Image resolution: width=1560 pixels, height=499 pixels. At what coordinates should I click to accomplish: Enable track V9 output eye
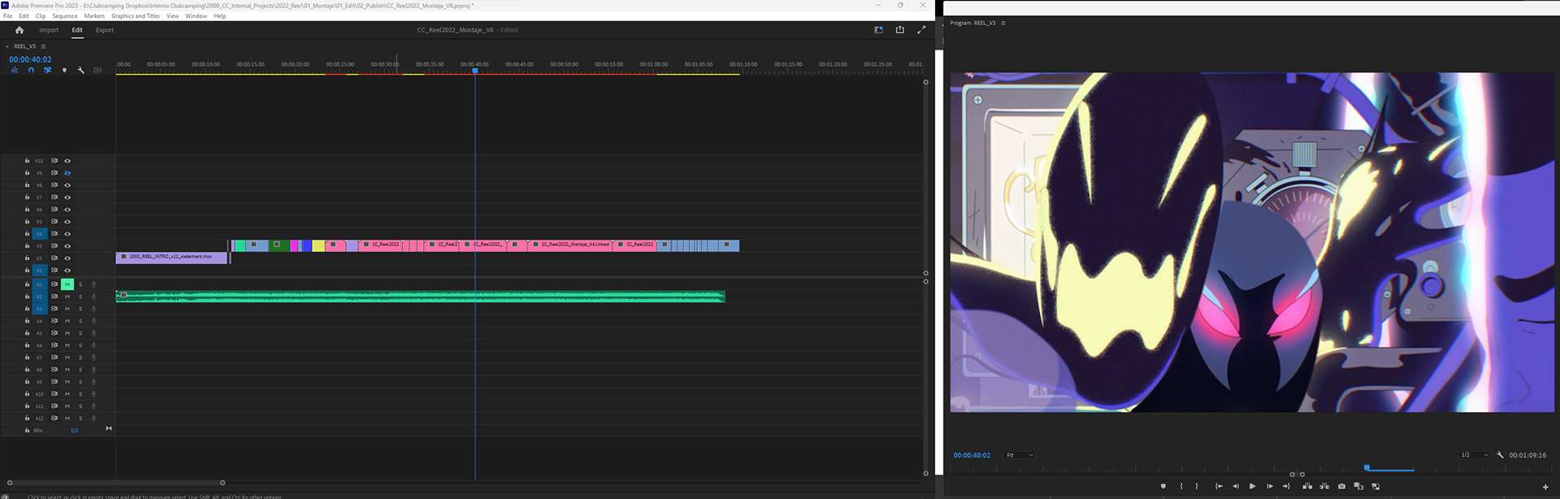(x=67, y=173)
